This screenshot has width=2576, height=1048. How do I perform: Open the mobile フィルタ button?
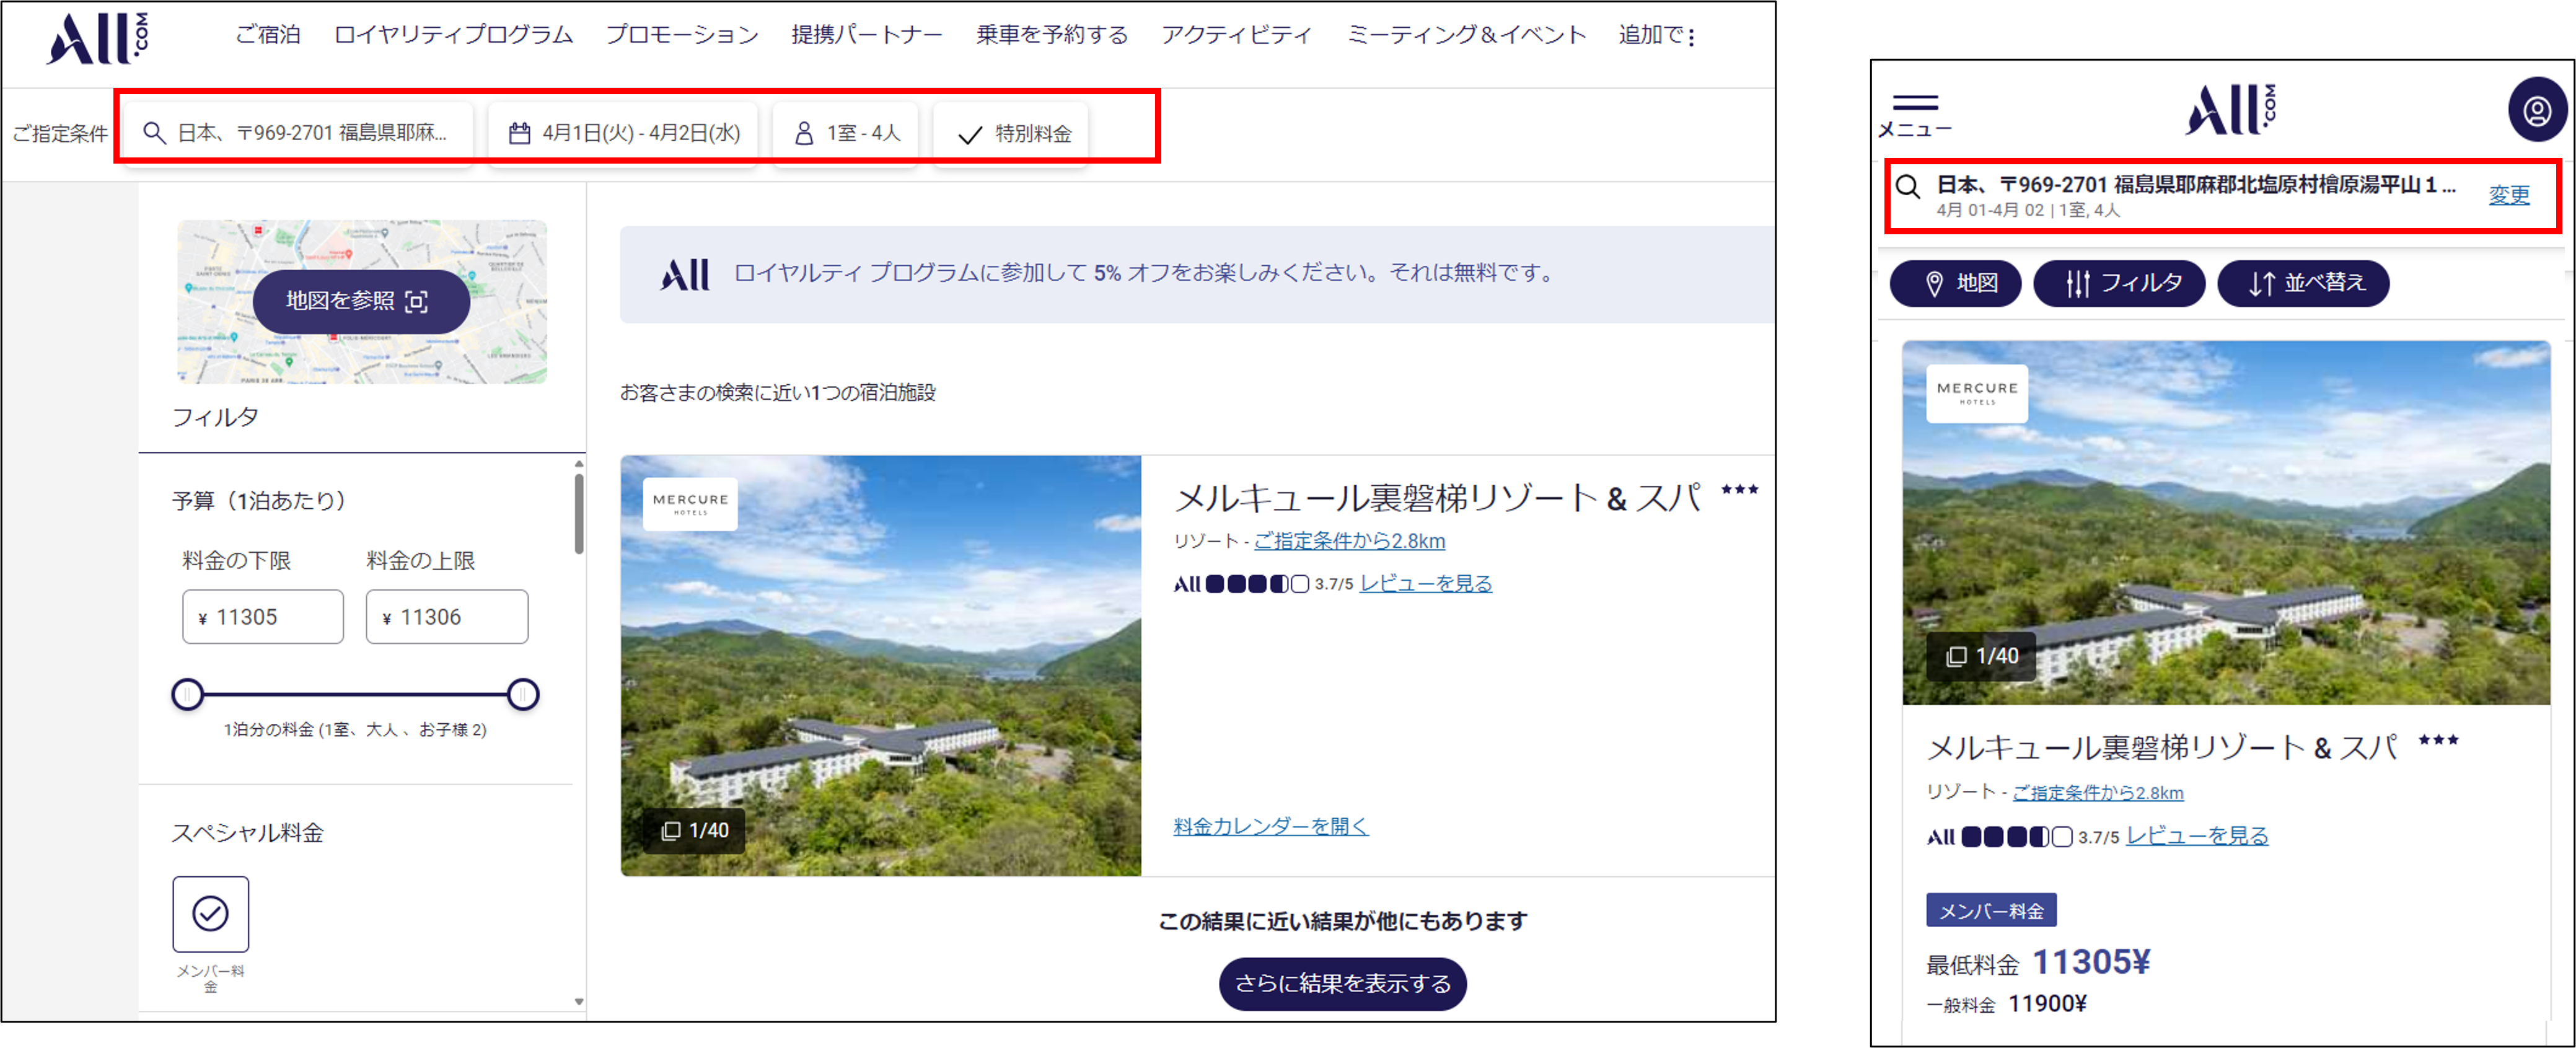click(x=2119, y=283)
